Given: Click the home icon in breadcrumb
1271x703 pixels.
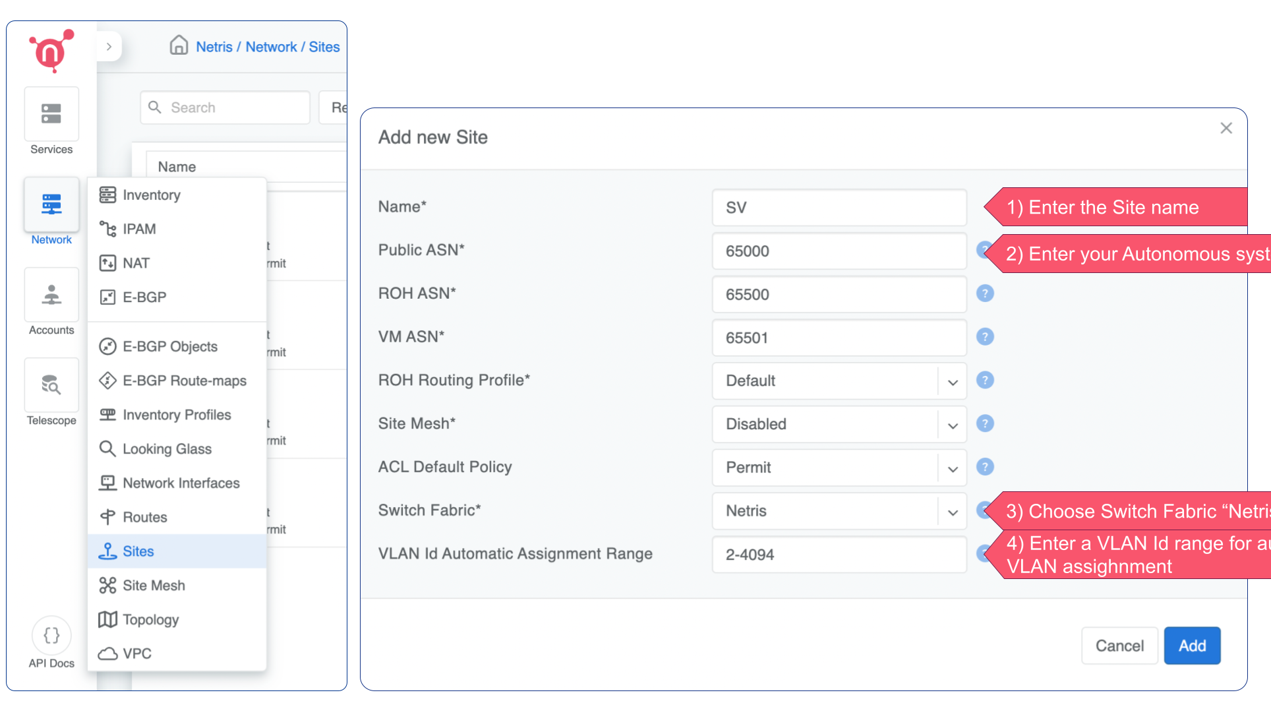Looking at the screenshot, I should tap(179, 46).
